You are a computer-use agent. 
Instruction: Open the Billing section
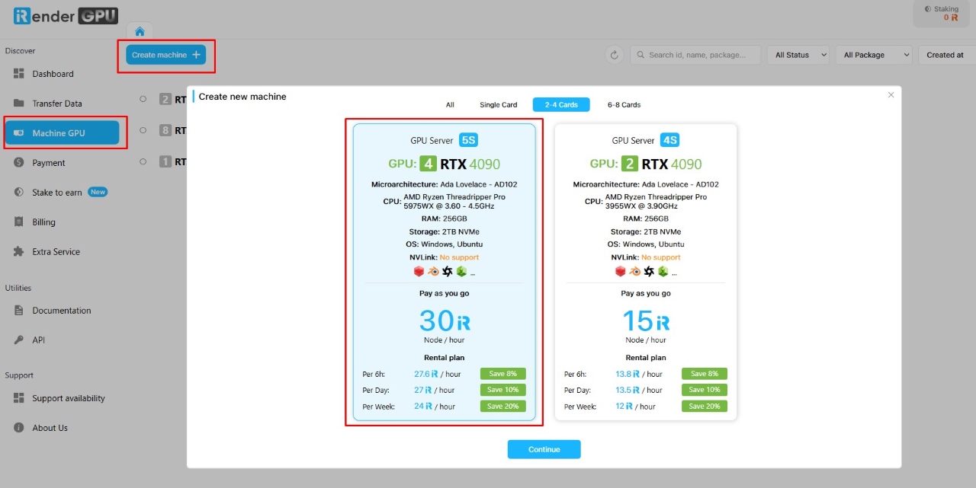click(x=43, y=222)
